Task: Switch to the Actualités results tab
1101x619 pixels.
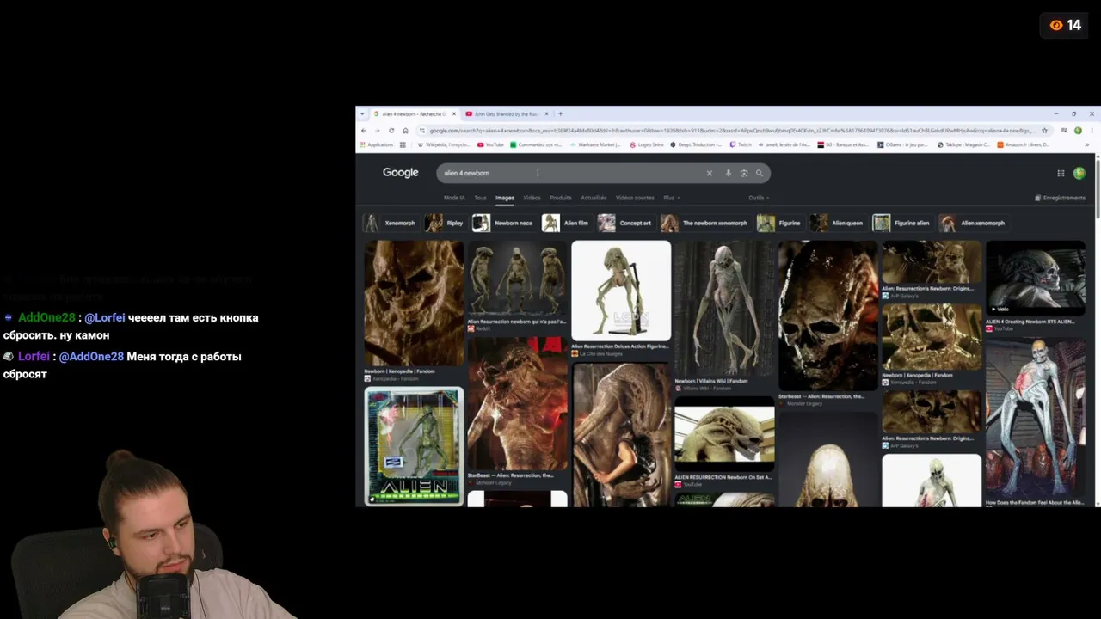Action: click(594, 198)
